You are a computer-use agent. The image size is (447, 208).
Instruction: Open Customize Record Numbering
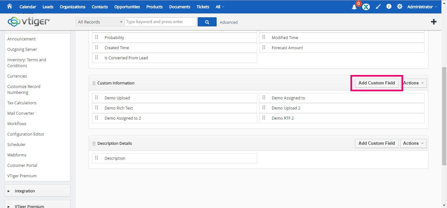[24, 89]
